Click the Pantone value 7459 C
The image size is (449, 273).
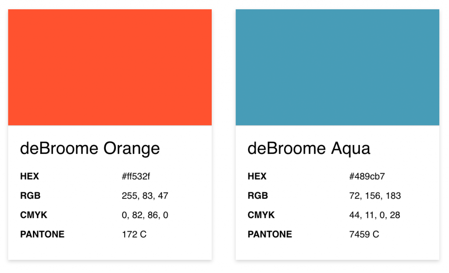(x=364, y=234)
